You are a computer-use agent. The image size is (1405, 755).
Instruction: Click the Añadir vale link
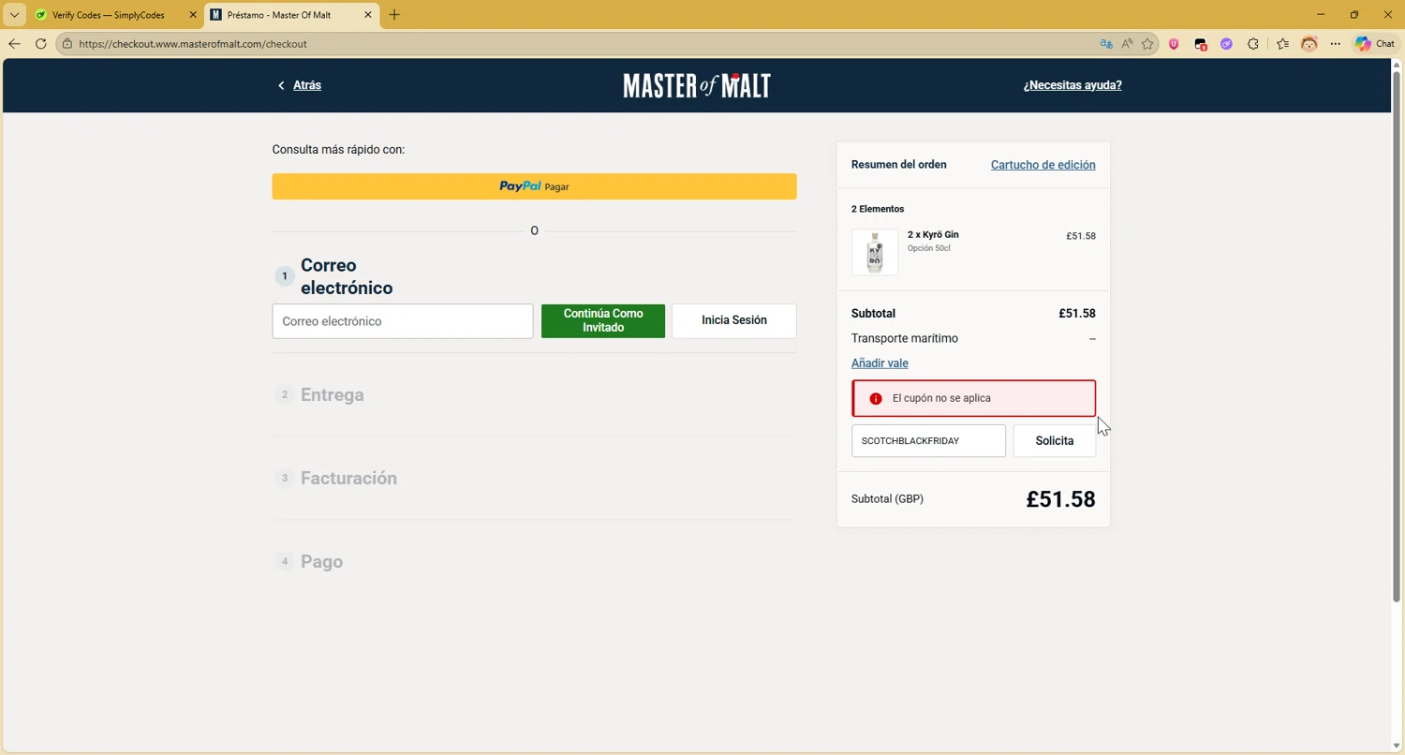880,363
